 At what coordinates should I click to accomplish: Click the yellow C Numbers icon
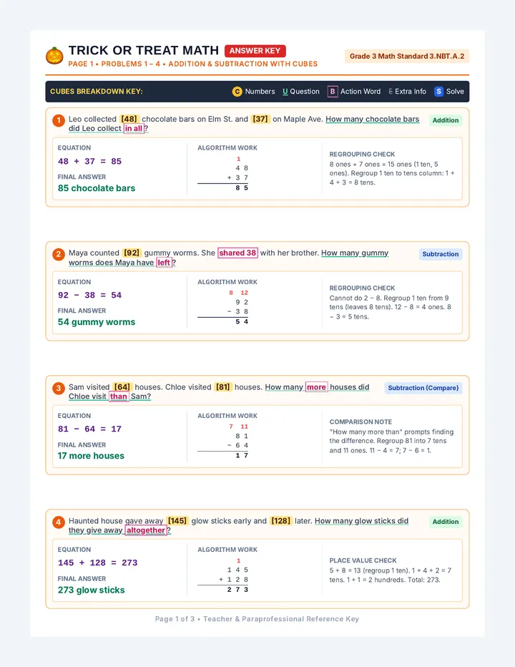tap(237, 92)
